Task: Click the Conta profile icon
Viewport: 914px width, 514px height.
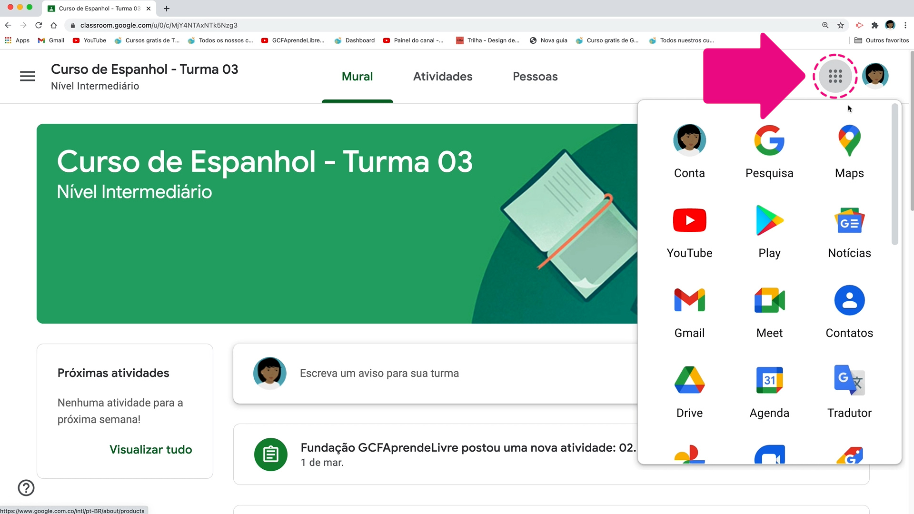Action: 689,139
